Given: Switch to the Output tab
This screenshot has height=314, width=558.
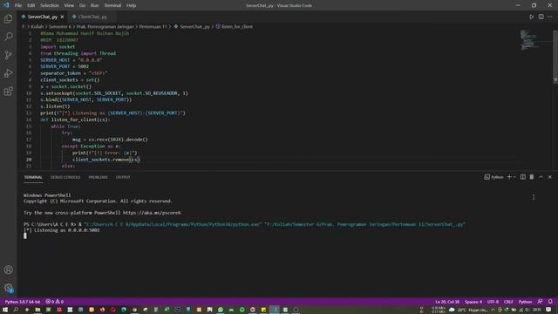Looking at the screenshot, I should pos(123,177).
